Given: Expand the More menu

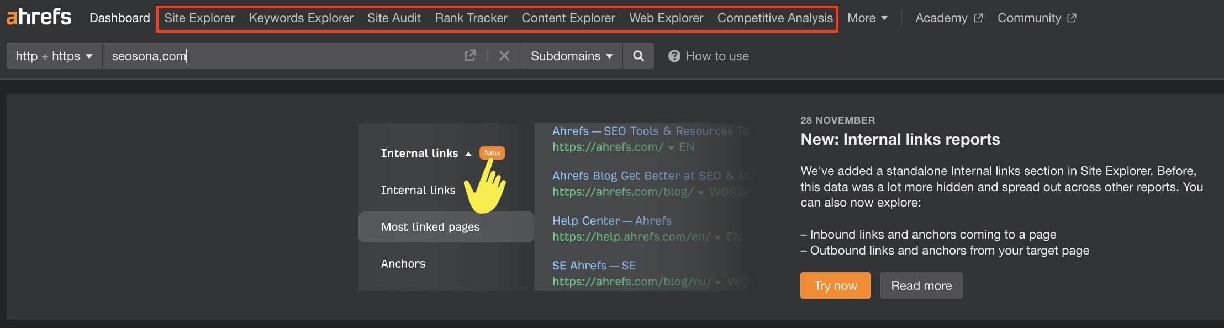Looking at the screenshot, I should coord(867,18).
